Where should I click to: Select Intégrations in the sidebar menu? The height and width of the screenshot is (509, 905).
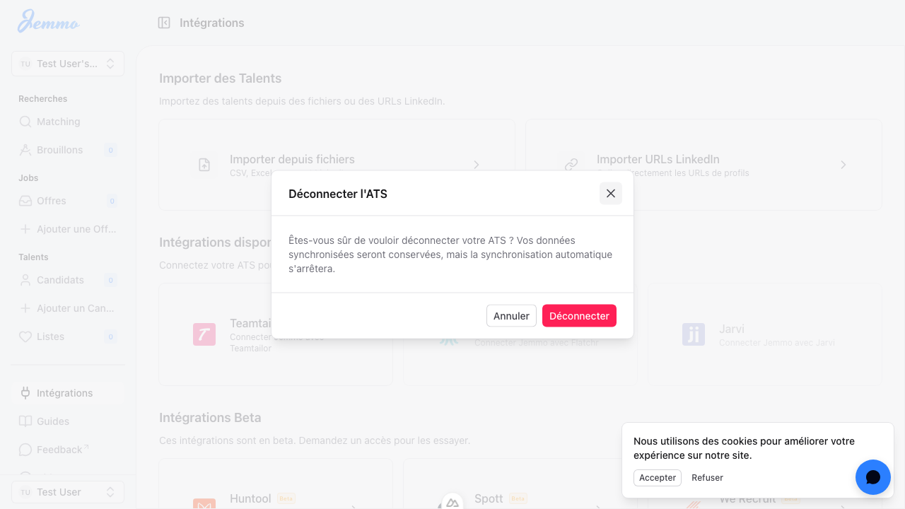64,393
